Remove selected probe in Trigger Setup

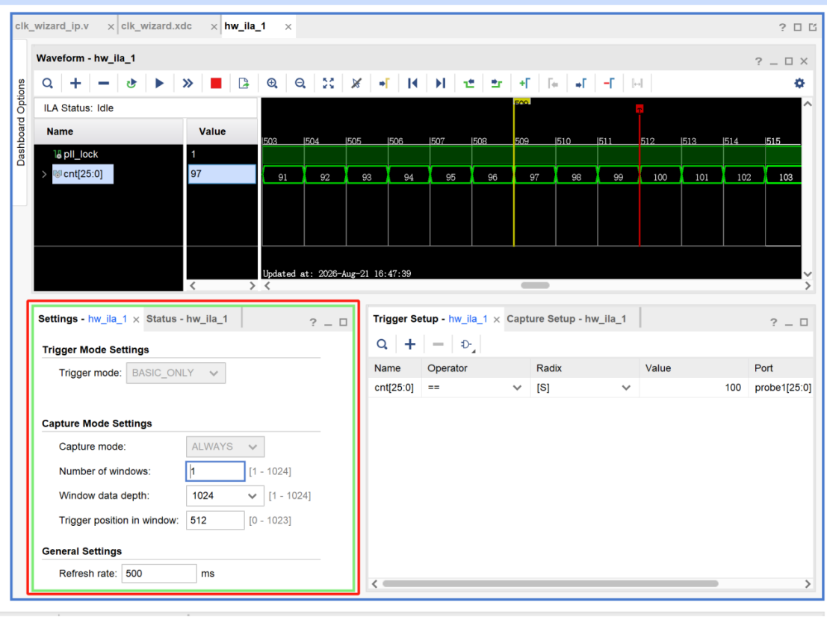click(438, 344)
